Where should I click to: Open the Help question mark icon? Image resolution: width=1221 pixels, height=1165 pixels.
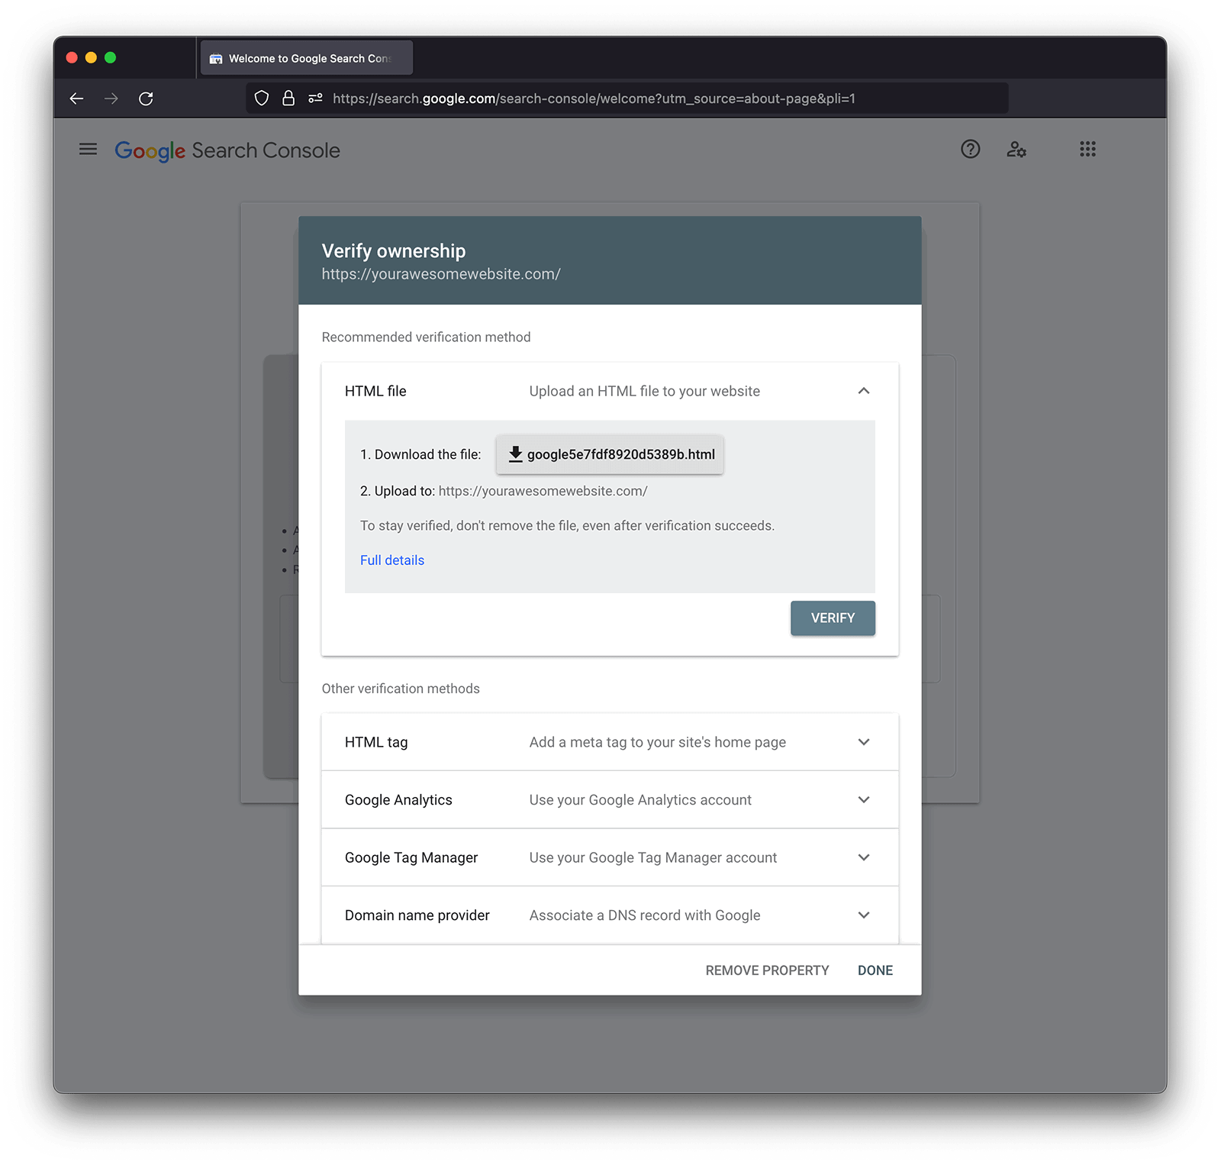pos(970,150)
